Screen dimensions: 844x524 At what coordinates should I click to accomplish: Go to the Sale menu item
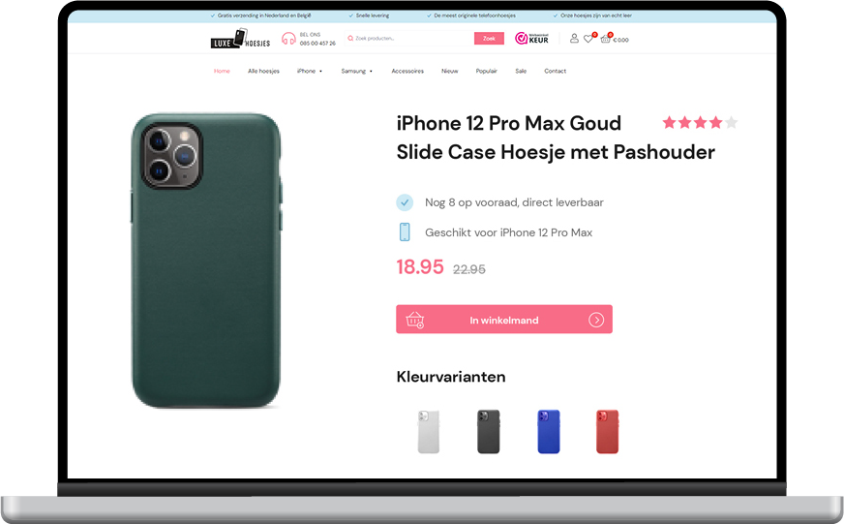point(521,71)
